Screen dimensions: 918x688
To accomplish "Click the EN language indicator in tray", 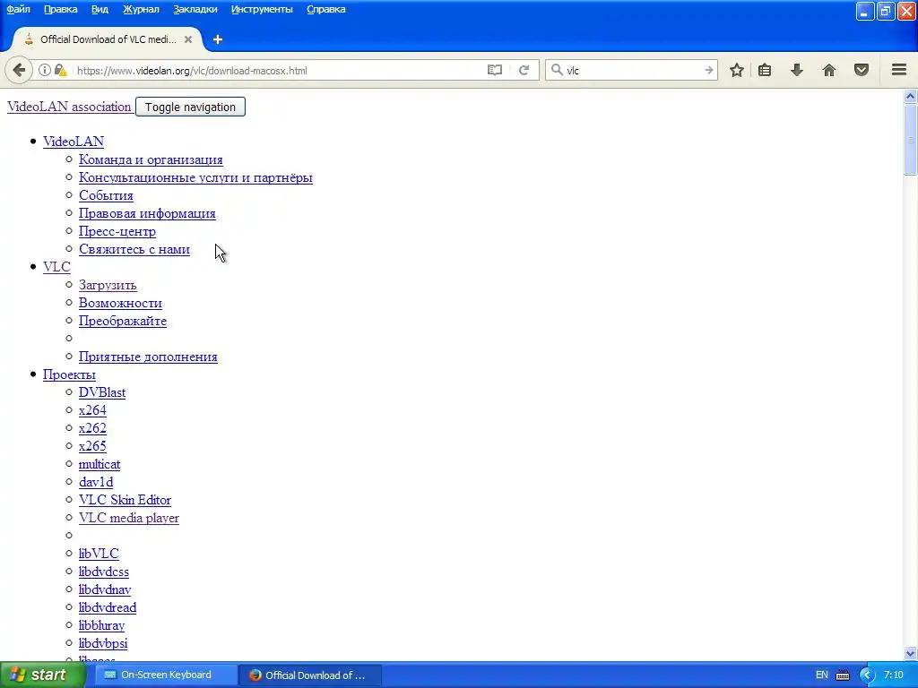I will 822,675.
